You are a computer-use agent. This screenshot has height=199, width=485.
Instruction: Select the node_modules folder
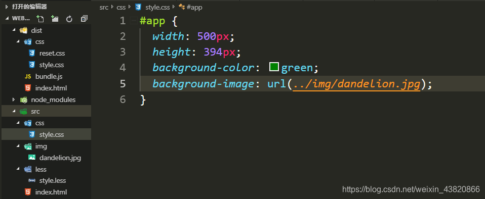[53, 99]
